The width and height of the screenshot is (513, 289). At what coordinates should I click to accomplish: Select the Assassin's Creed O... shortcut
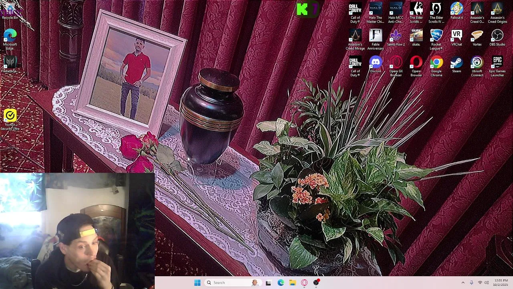(477, 12)
